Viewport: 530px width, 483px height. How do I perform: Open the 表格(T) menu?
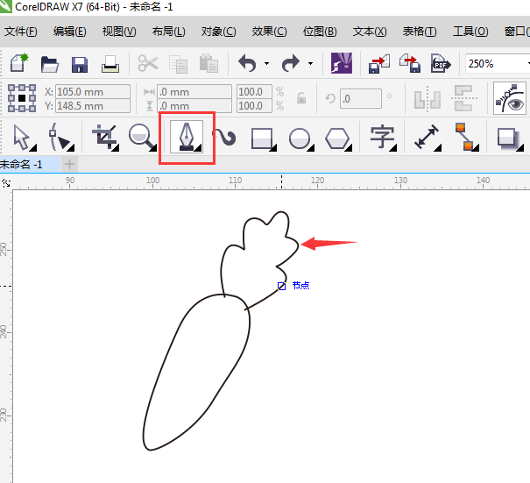click(420, 32)
